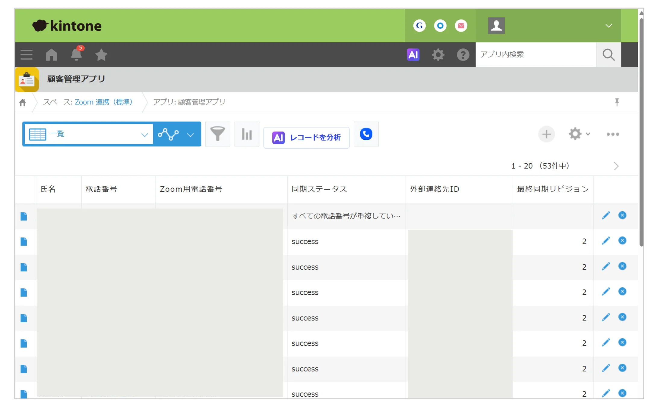
Task: Open the header settings gear
Action: pos(438,55)
